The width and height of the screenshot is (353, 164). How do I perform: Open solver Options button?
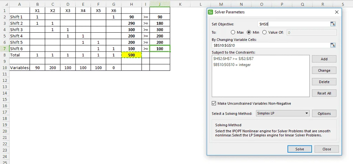click(324, 113)
